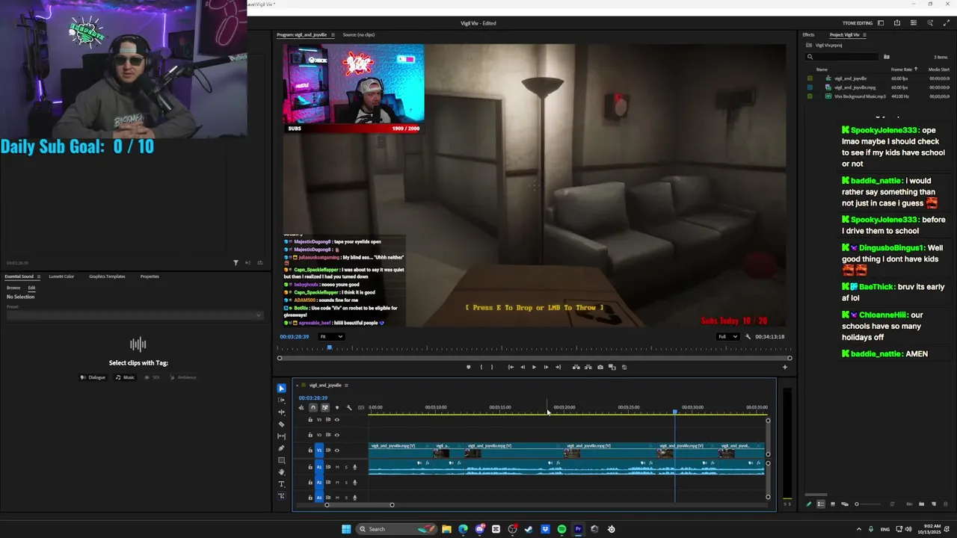Toggle Snap in Timeline magnet
Screen dimensions: 957x538
pos(313,407)
